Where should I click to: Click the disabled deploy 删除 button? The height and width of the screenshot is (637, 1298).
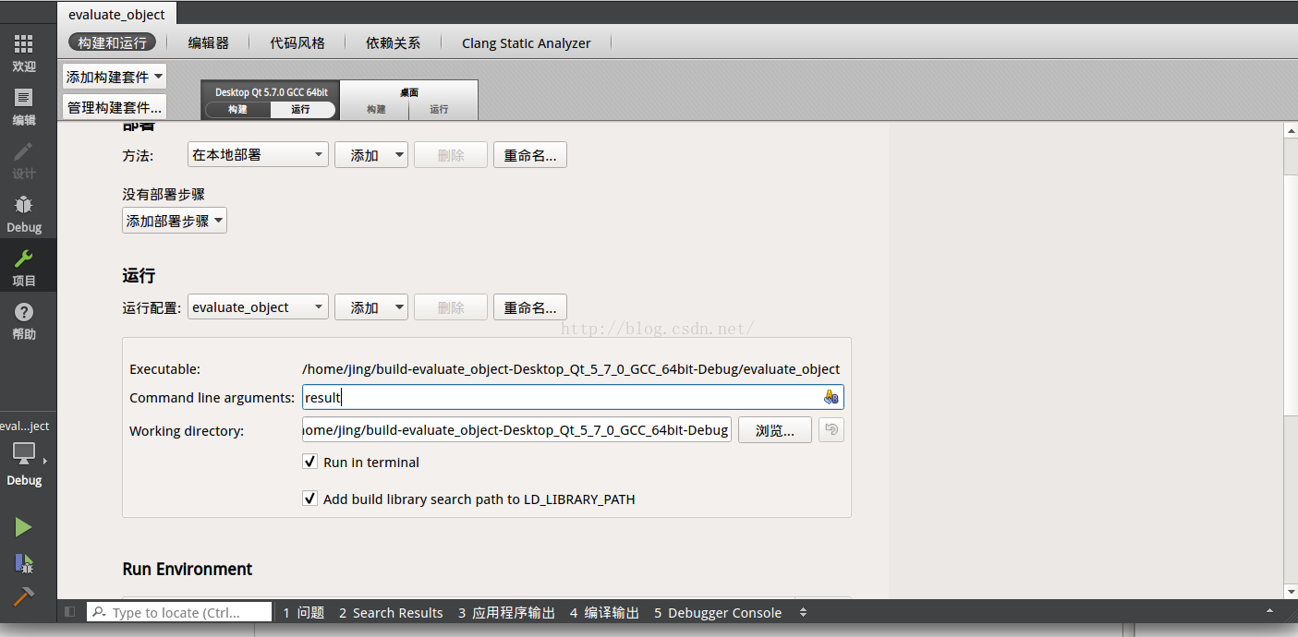pyautogui.click(x=451, y=155)
